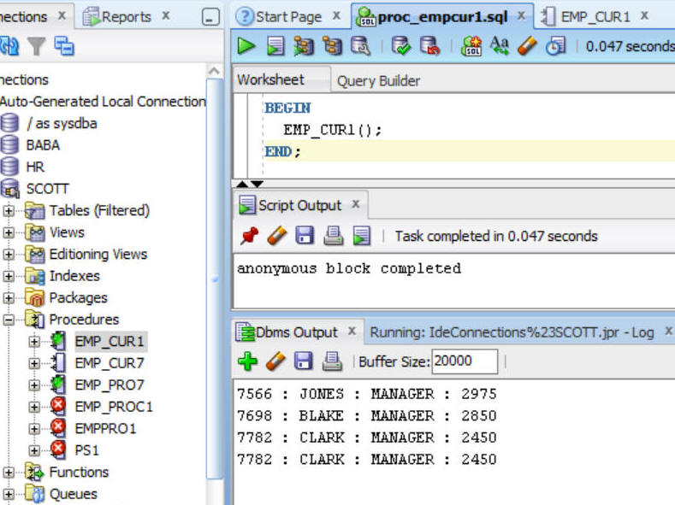Switch to the Query Builder tab
675x505 pixels.
click(x=378, y=81)
